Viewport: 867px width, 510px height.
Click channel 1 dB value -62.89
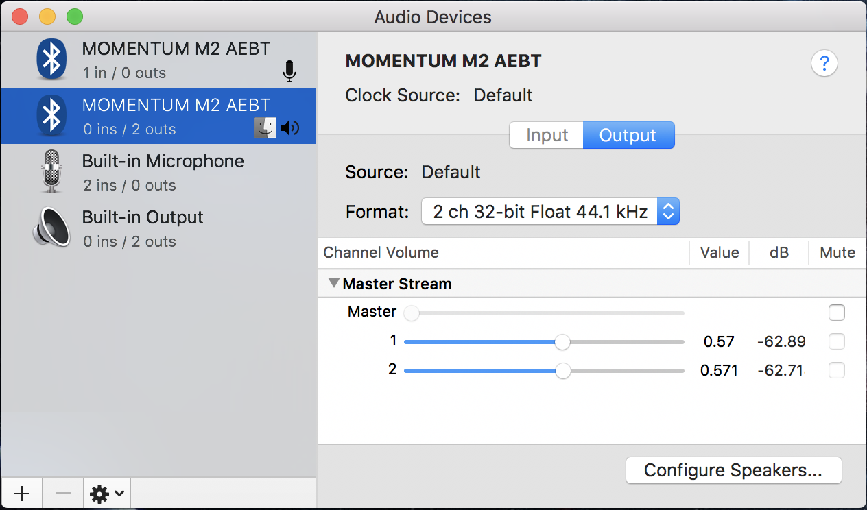pyautogui.click(x=781, y=341)
